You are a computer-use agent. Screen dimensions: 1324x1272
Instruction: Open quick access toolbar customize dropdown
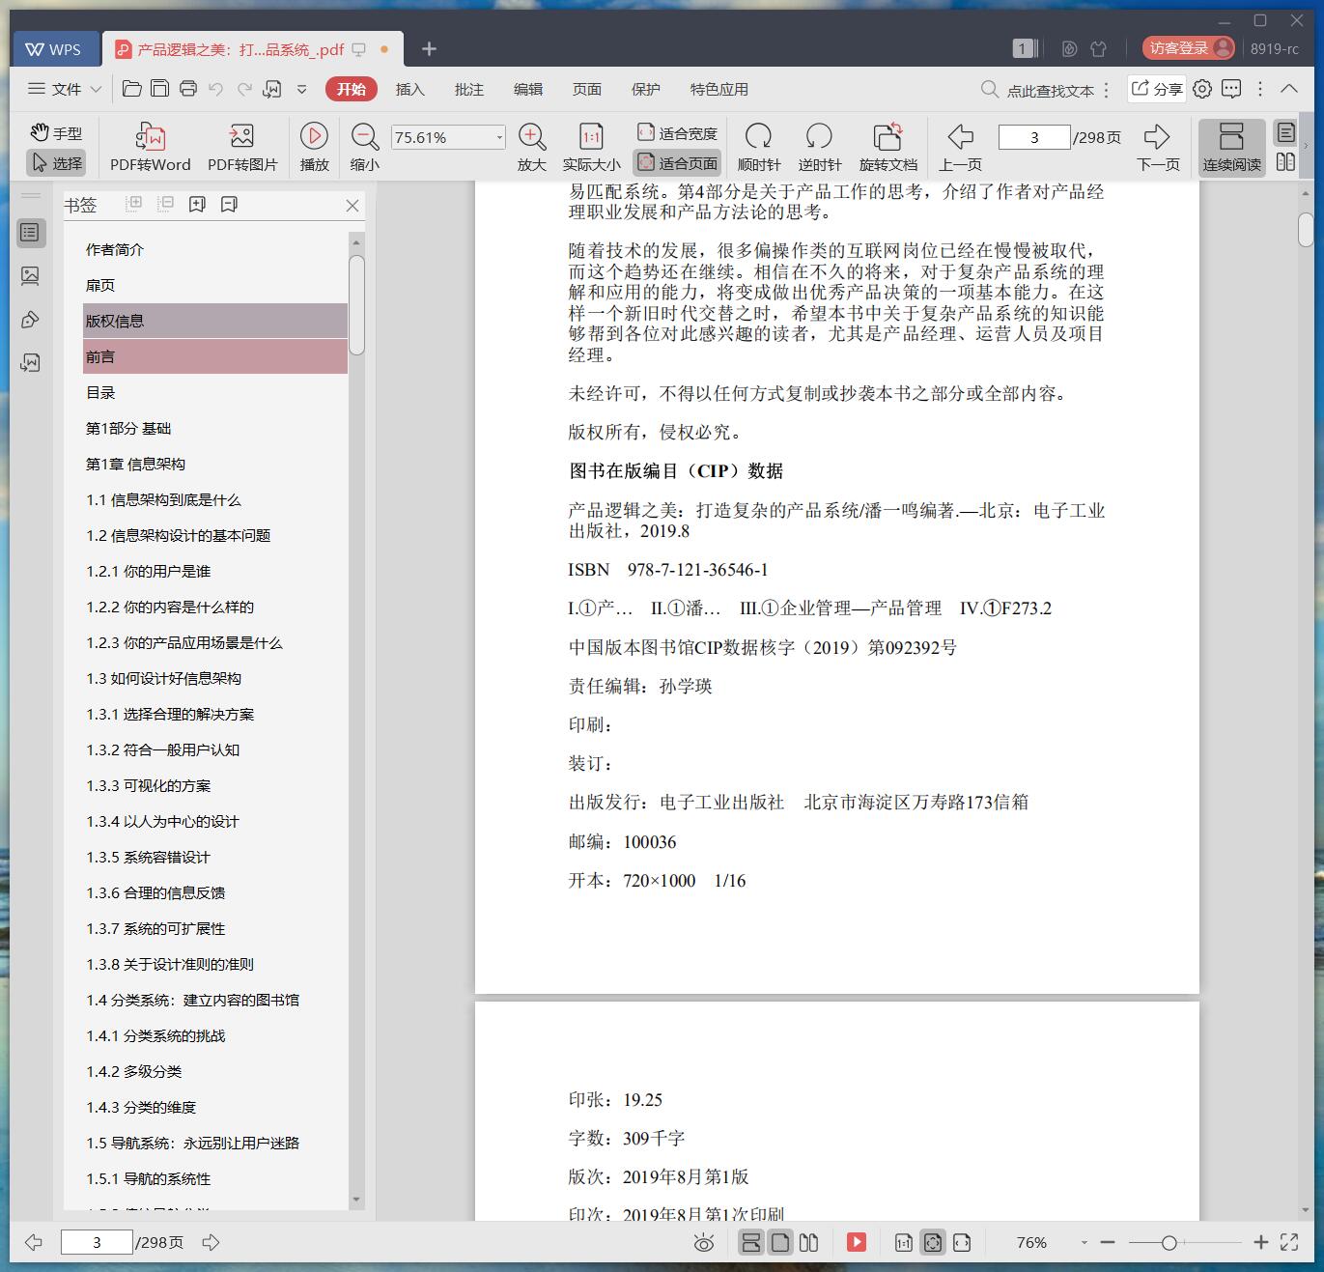pyautogui.click(x=301, y=89)
